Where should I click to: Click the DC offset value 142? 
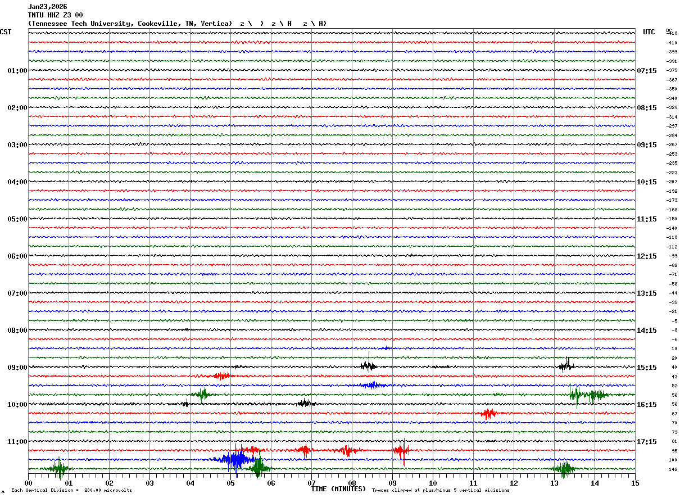[x=673, y=469]
